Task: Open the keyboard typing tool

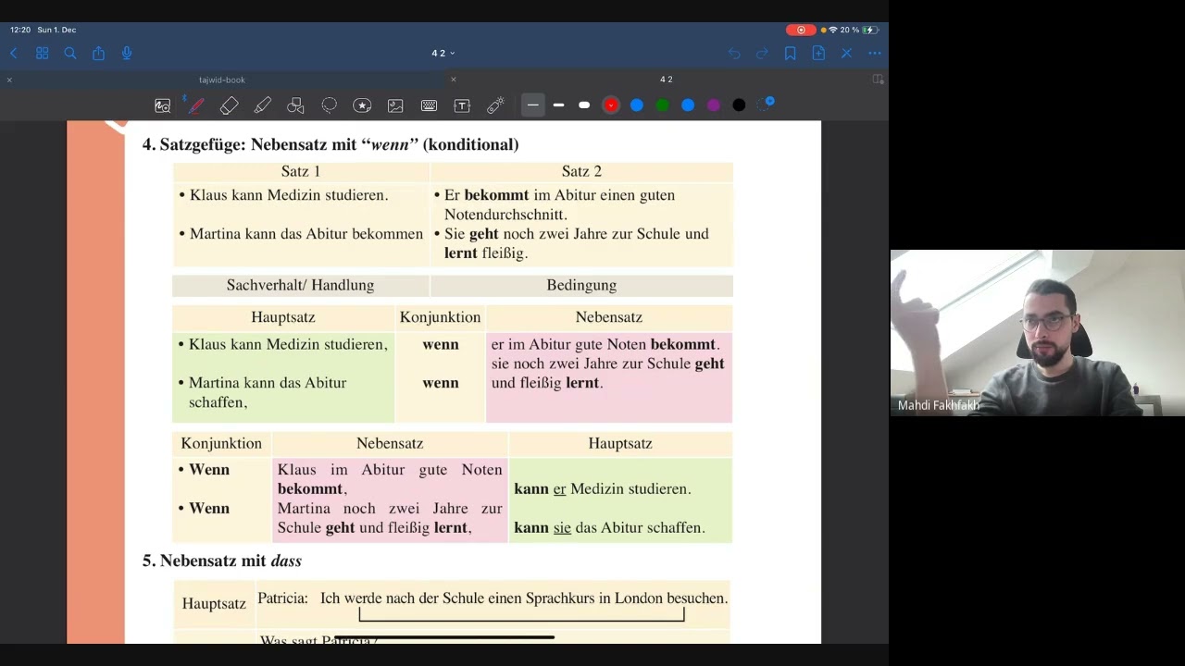Action: click(429, 105)
